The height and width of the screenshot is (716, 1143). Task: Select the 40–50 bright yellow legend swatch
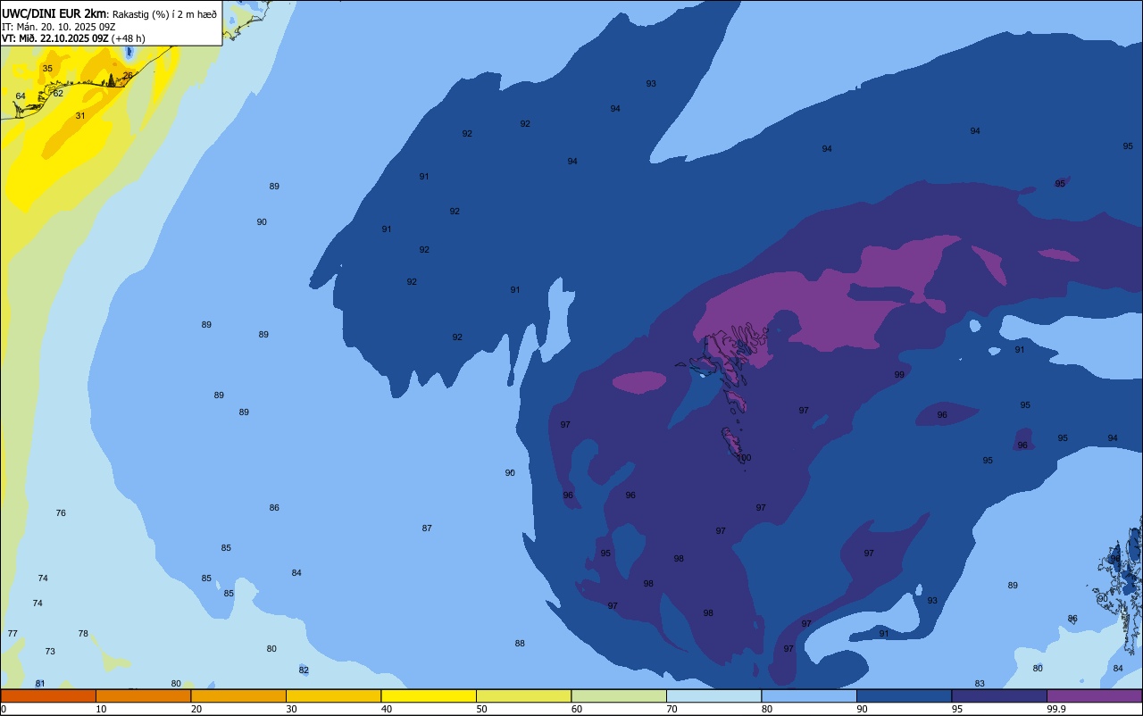(x=429, y=695)
